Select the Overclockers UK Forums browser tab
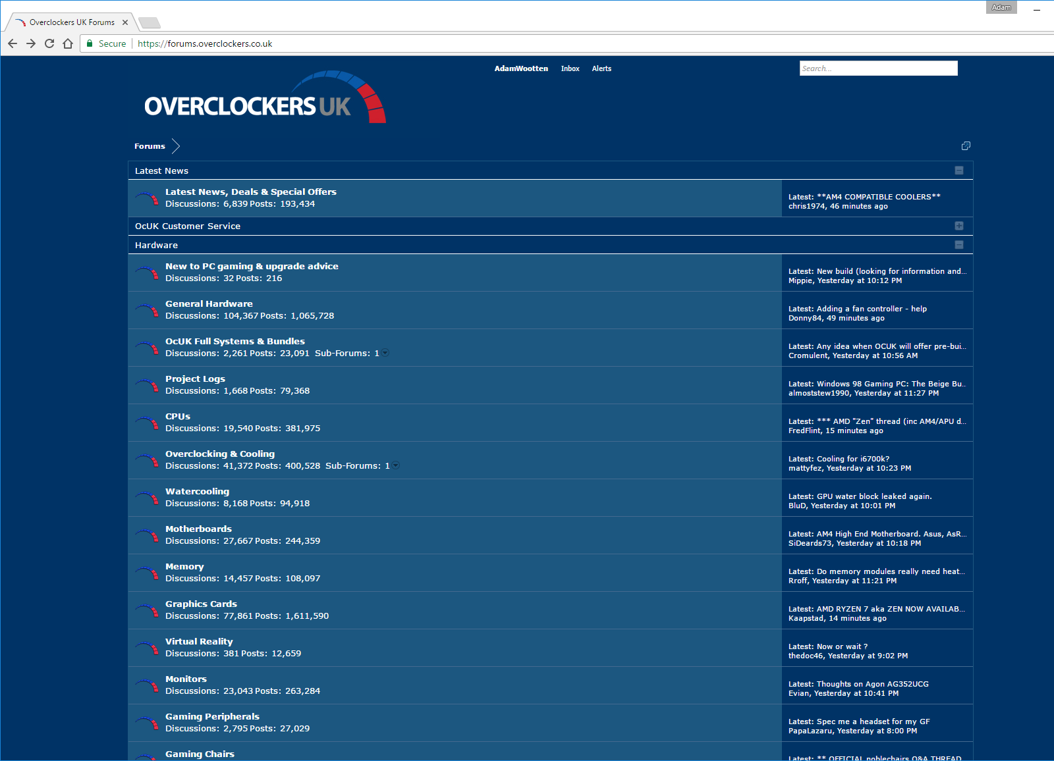Screen dimensions: 1054x761 click(x=71, y=22)
